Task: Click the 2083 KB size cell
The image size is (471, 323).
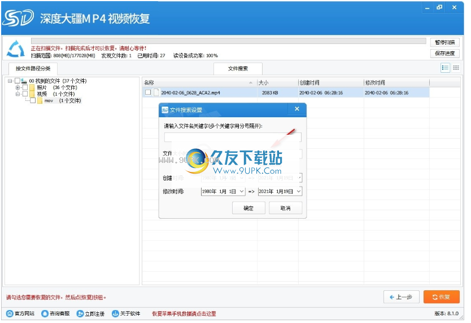Action: (x=270, y=92)
